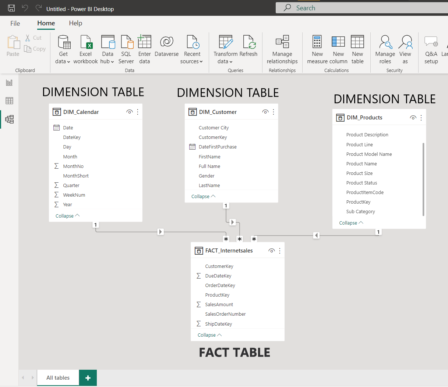Switch to the Help ribbon tab
Image resolution: width=448 pixels, height=387 pixels.
(x=75, y=23)
